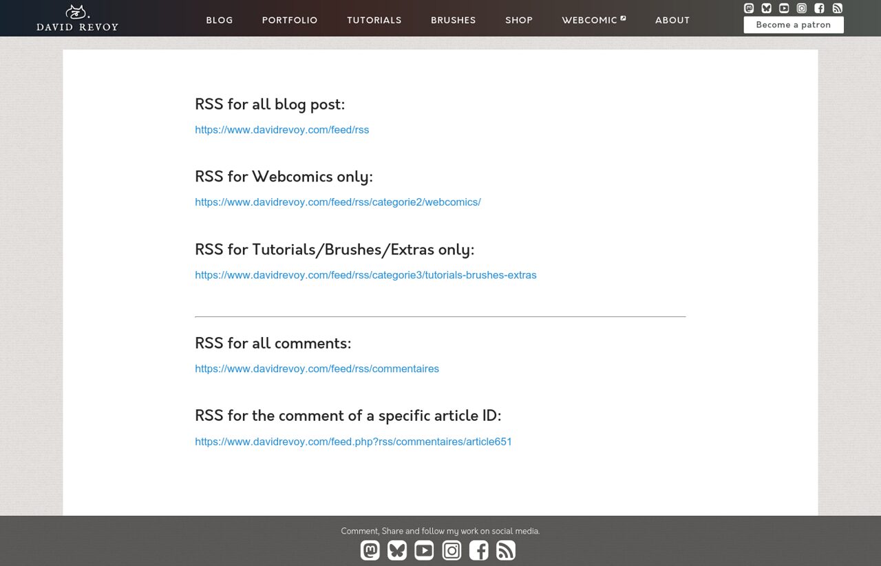Open the About page
The image size is (881, 566).
tap(672, 21)
